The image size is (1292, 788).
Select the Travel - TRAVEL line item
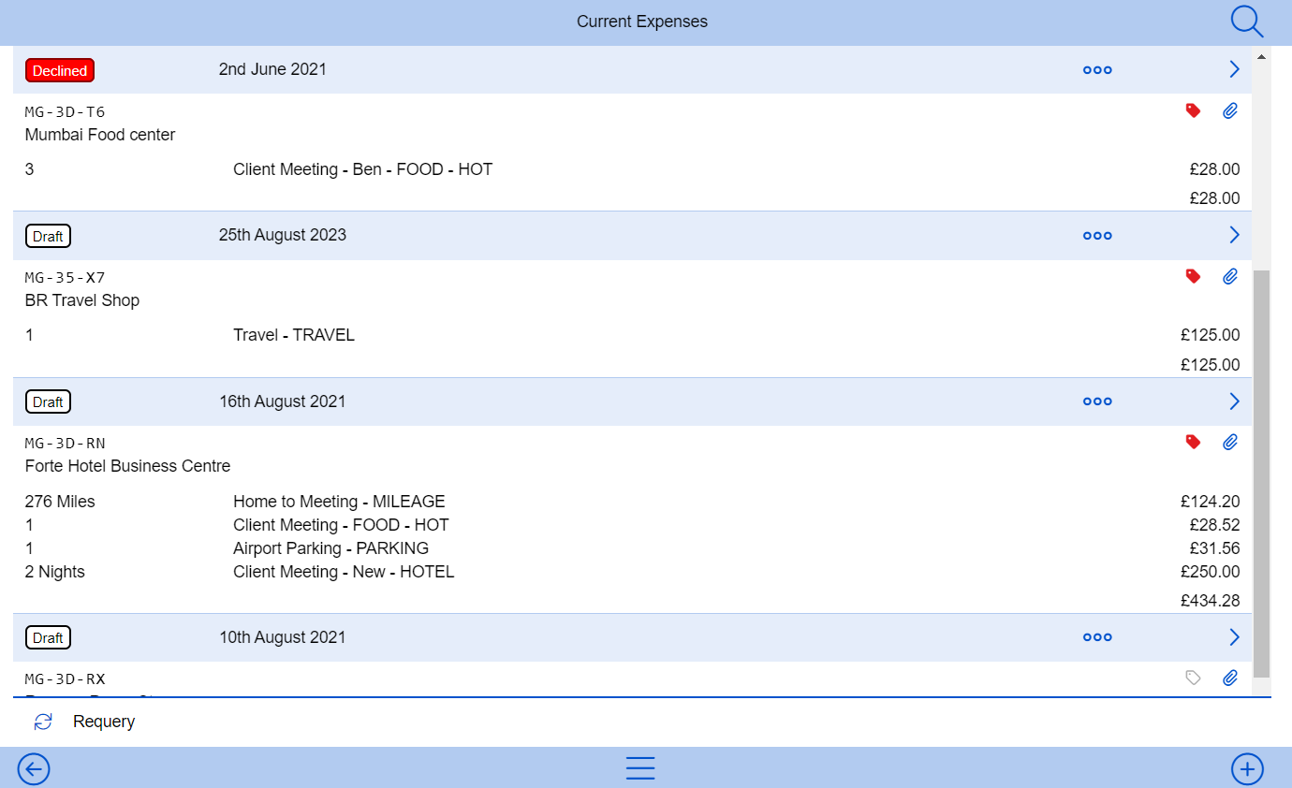(294, 335)
